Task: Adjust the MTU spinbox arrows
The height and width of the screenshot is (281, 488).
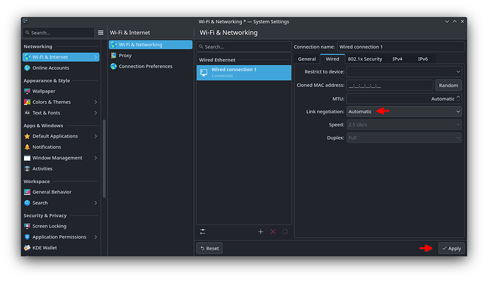Action: pyautogui.click(x=458, y=99)
